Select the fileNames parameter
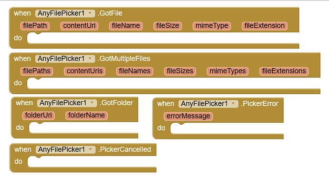 [x=134, y=71]
